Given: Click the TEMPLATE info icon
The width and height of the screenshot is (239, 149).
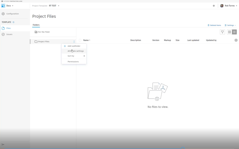Looking at the screenshot, I should pos(13,22).
